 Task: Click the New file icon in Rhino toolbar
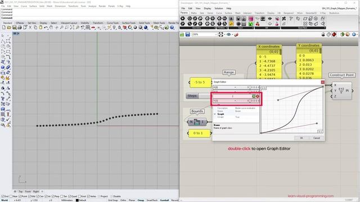pos(4,27)
